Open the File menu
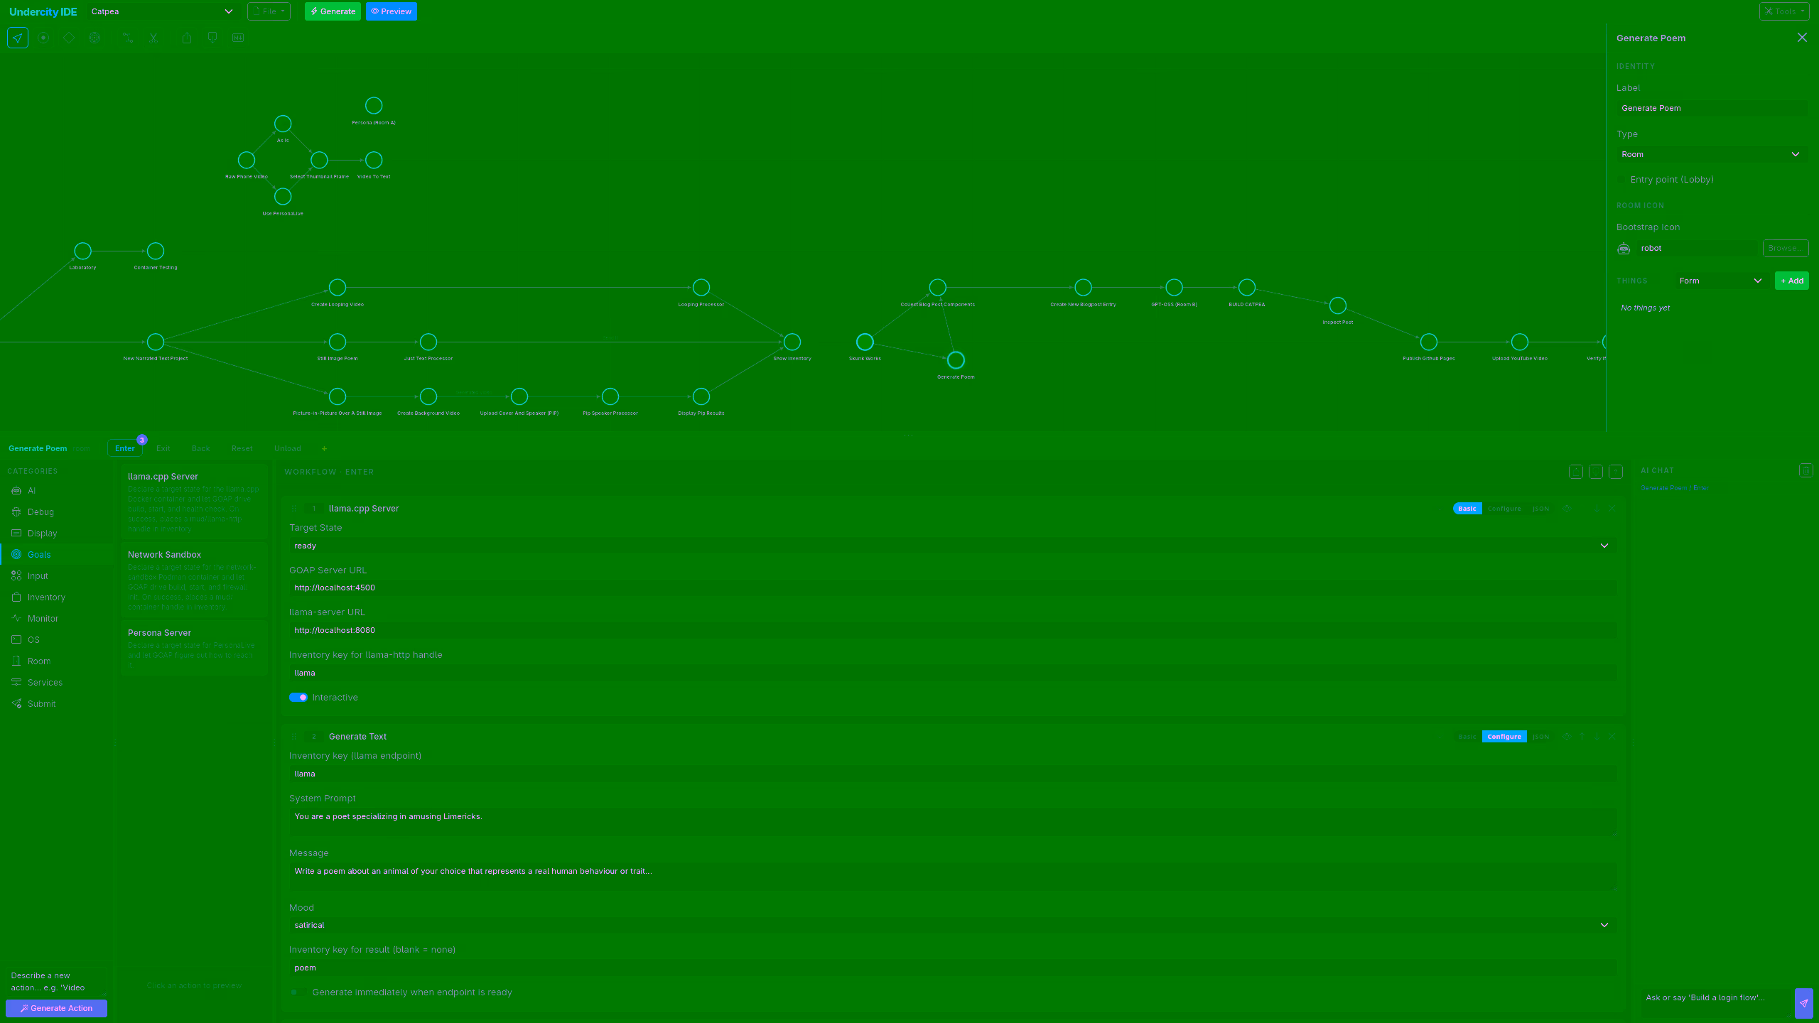Viewport: 1819px width, 1023px height. click(x=269, y=11)
